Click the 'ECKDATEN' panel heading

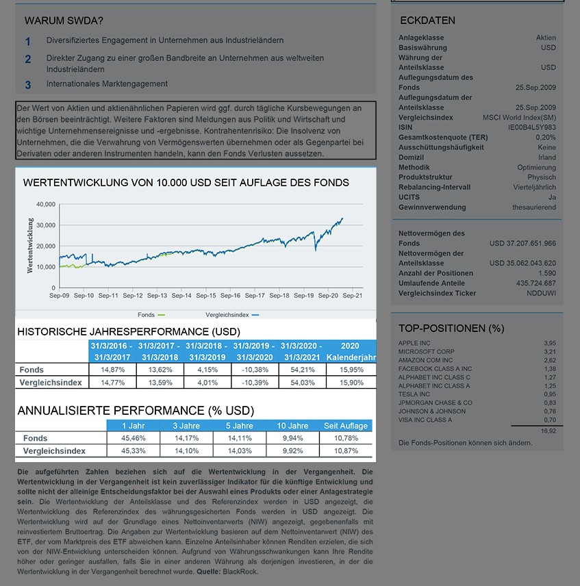coord(427,21)
